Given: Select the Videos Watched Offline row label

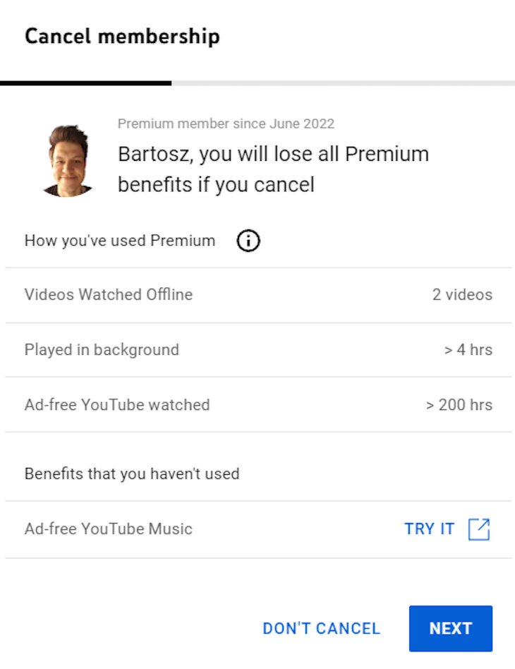Looking at the screenshot, I should click(x=109, y=294).
